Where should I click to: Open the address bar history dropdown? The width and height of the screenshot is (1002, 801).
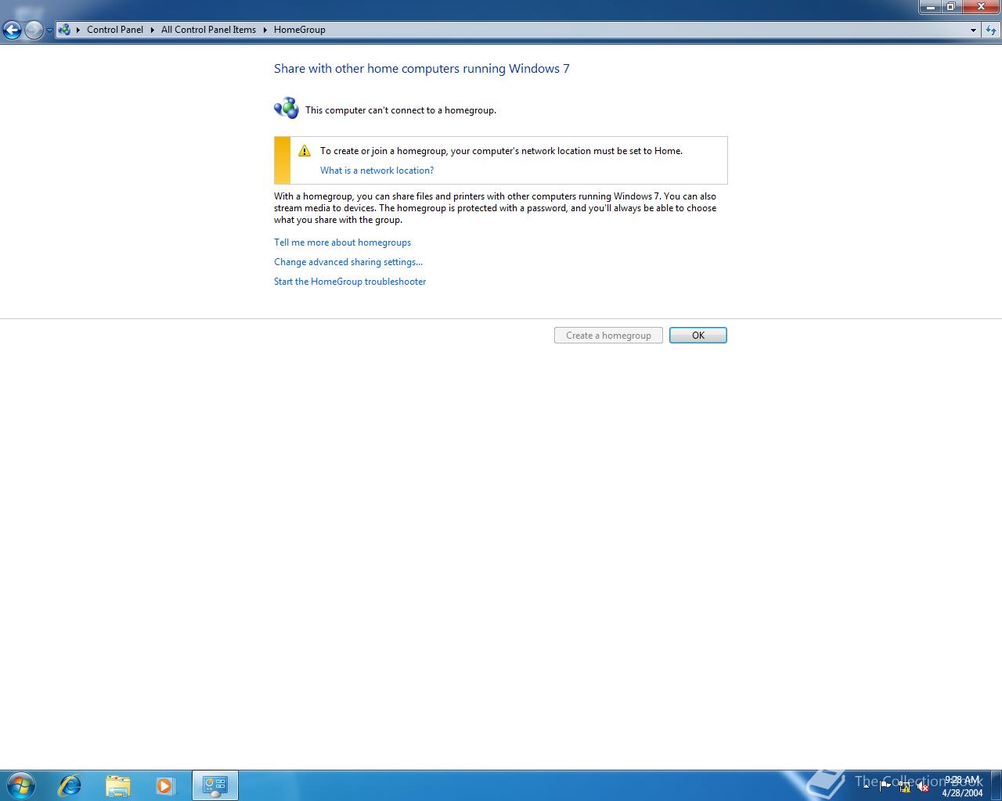[x=973, y=31]
